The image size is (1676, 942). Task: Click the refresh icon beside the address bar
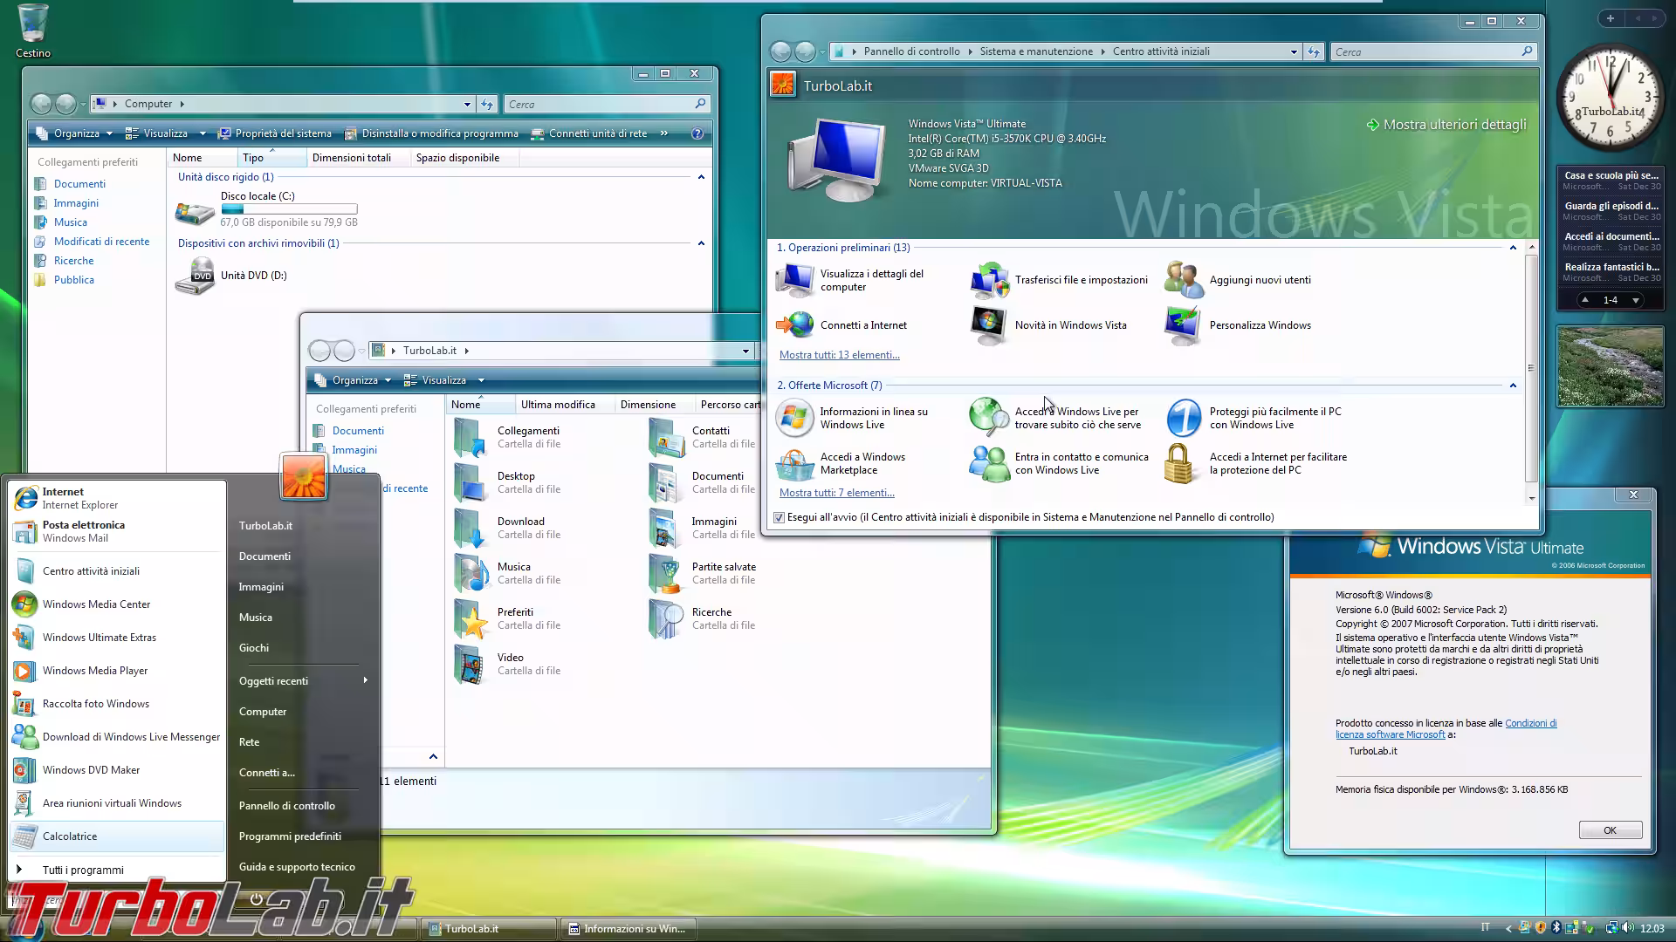click(1314, 51)
